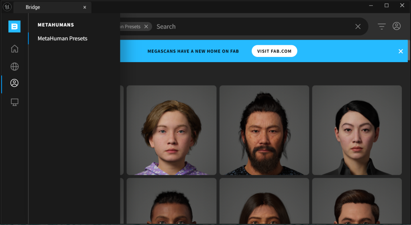Click the Bridge logo icon
This screenshot has width=411, height=225.
14,26
